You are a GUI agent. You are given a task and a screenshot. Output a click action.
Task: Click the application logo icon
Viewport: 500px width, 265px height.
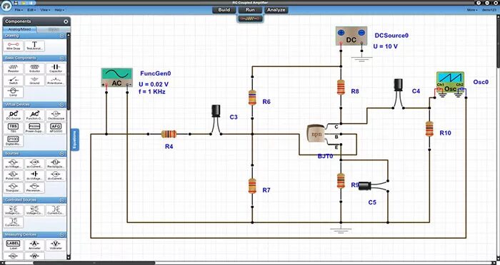click(6, 6)
